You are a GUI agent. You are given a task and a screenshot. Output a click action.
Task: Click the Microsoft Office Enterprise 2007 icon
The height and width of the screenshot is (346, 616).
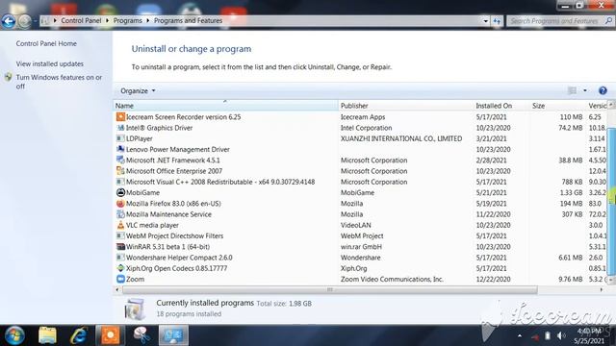(120, 171)
